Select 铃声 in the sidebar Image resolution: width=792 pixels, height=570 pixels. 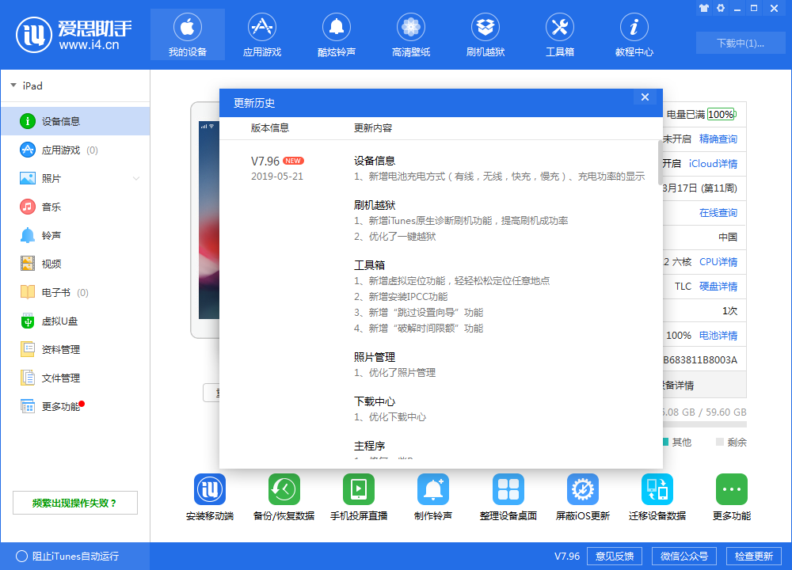(x=75, y=235)
